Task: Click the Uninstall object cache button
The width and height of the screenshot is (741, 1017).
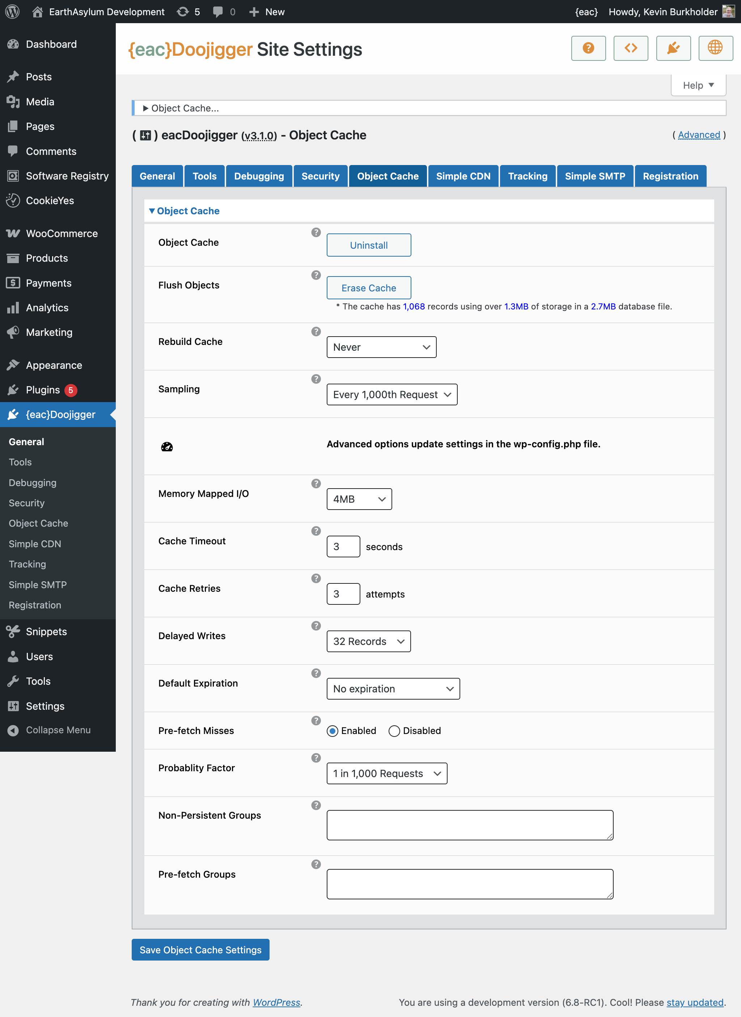Action: (x=369, y=245)
